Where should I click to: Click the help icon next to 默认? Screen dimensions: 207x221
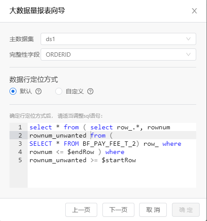click(38, 91)
